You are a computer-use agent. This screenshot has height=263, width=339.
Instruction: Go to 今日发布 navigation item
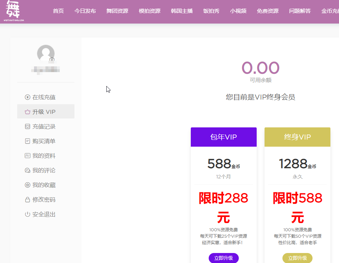[x=85, y=11]
